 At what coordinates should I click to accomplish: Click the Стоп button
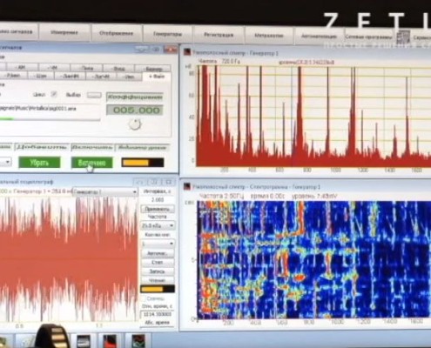tap(158, 263)
